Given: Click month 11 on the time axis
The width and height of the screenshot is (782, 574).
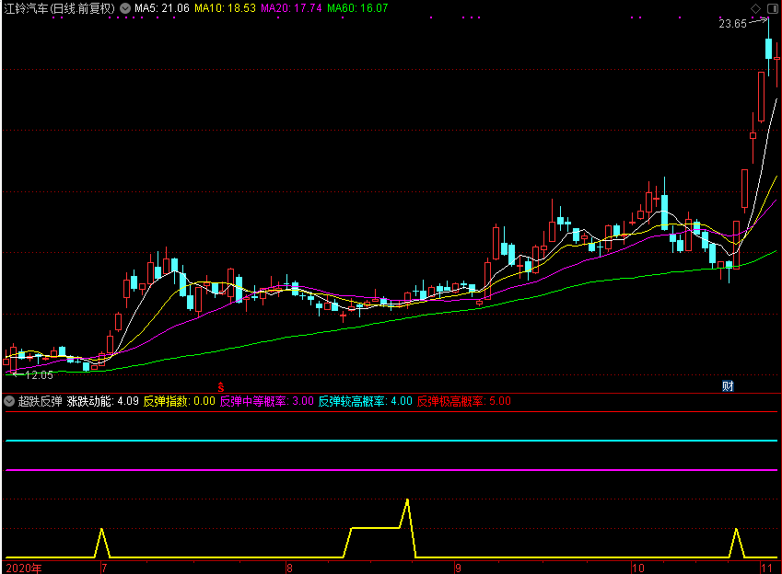Looking at the screenshot, I should pyautogui.click(x=766, y=568).
